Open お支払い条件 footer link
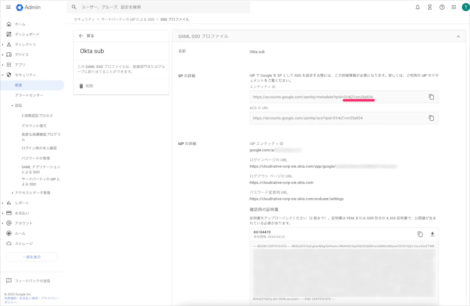Screen dimensions: 470x306 pos(28,298)
